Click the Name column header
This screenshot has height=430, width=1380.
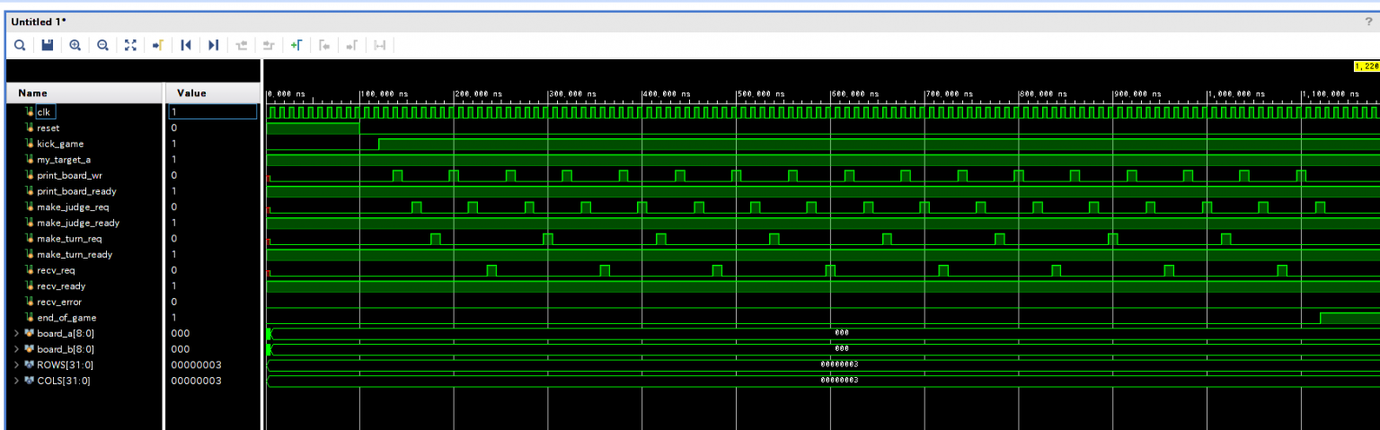point(33,93)
